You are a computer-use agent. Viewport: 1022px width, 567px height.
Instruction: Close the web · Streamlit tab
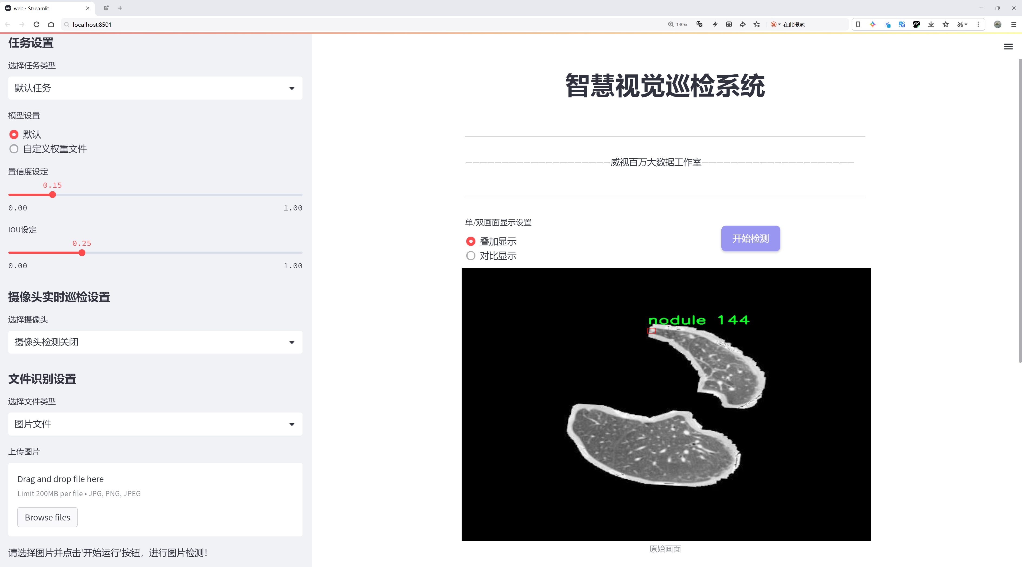click(88, 8)
